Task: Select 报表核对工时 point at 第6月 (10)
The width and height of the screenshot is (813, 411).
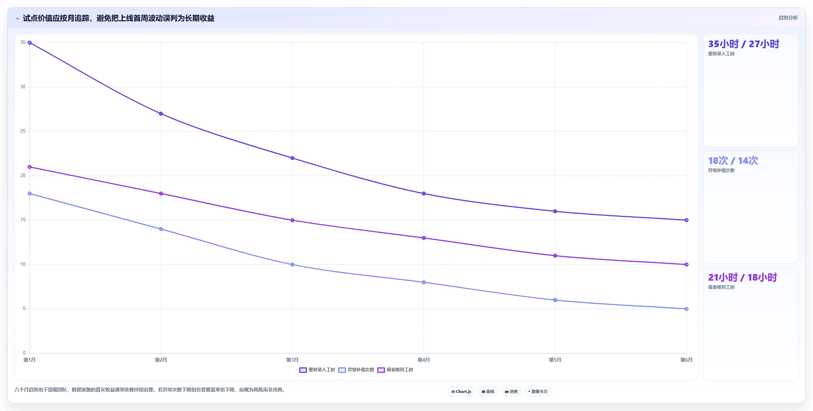Action: (x=686, y=264)
